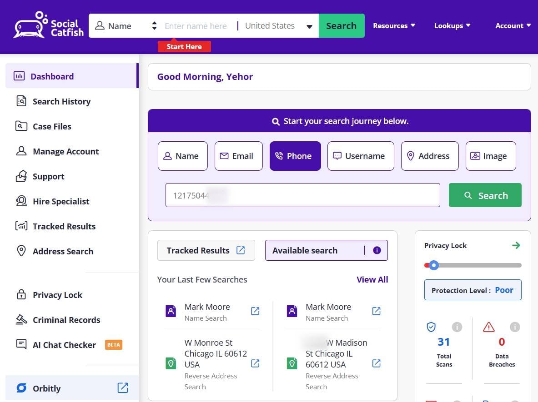Click the Orbitly logo icon
This screenshot has height=402, width=538.
pos(21,388)
